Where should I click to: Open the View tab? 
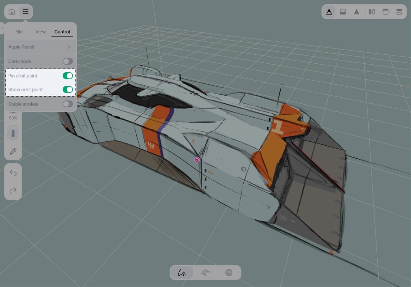pyautogui.click(x=40, y=32)
